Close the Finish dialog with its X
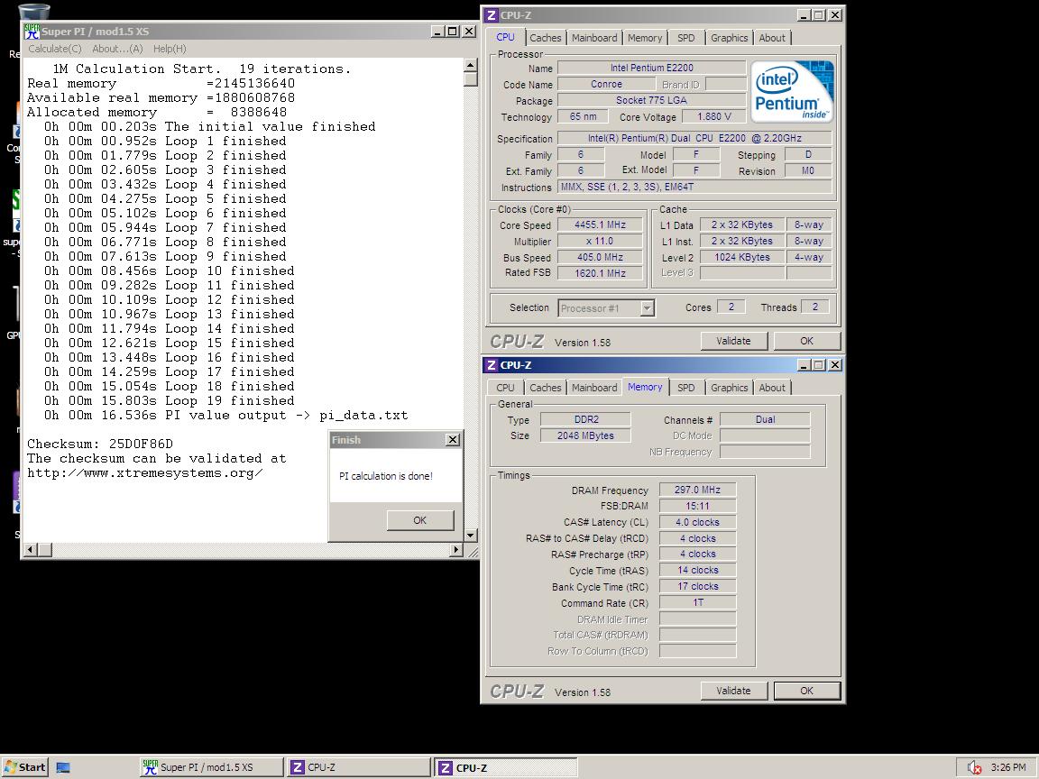This screenshot has height=779, width=1039. [453, 440]
